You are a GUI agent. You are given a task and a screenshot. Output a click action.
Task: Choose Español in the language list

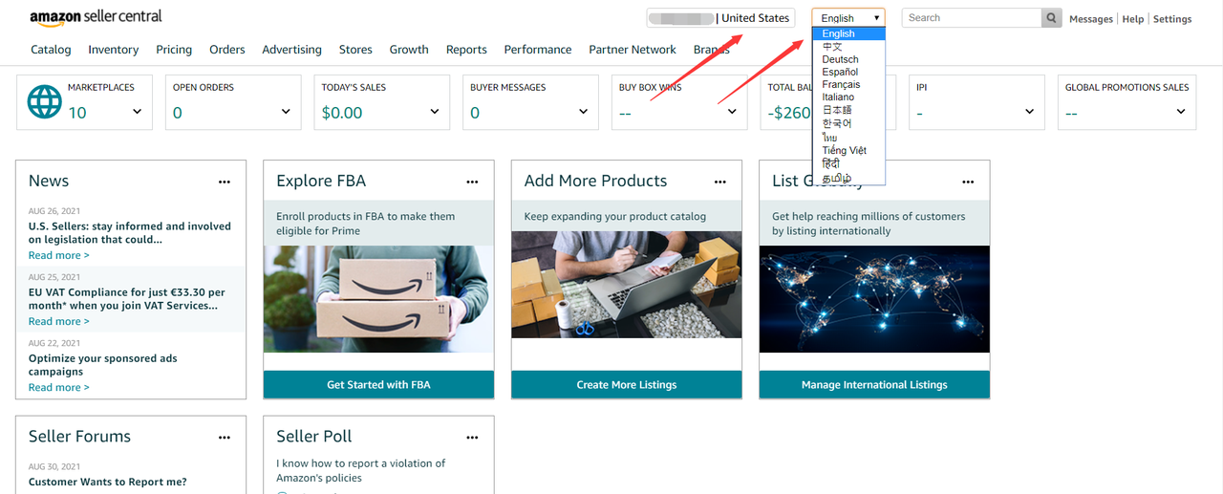tap(840, 72)
